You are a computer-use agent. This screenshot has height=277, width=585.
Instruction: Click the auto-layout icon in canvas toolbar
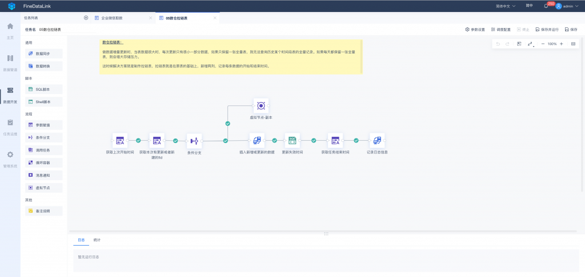tap(519, 44)
